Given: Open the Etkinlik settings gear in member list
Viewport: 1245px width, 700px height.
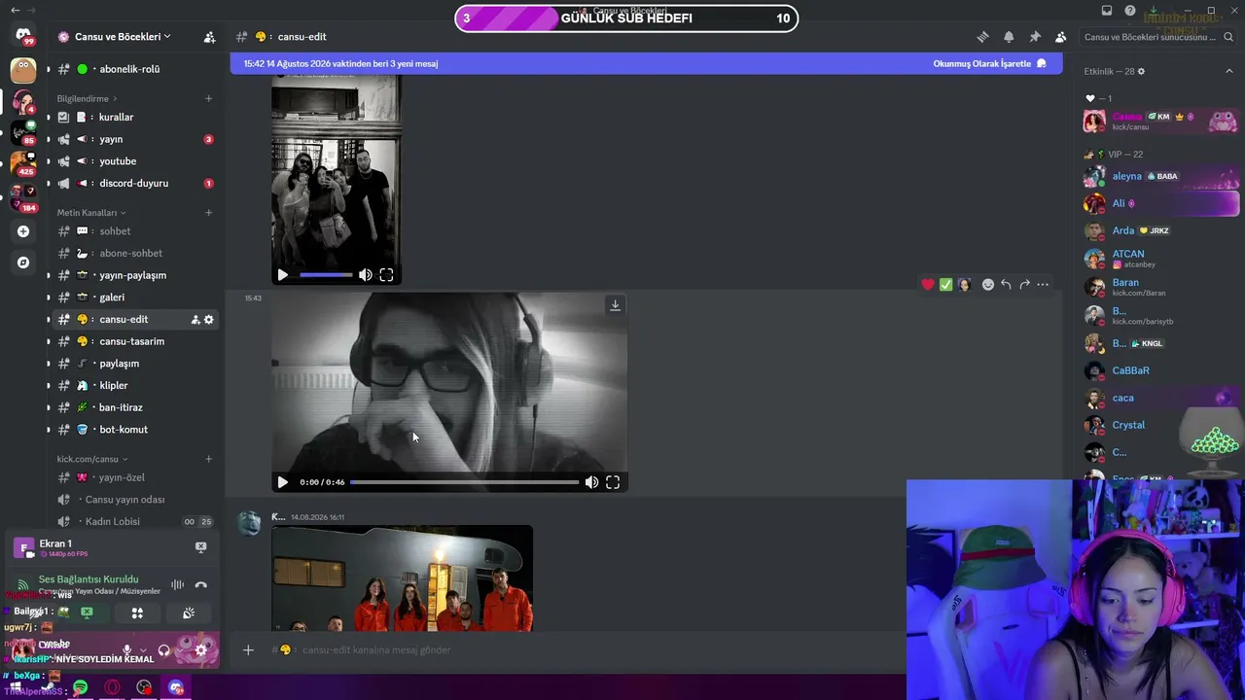Looking at the screenshot, I should pyautogui.click(x=1141, y=72).
